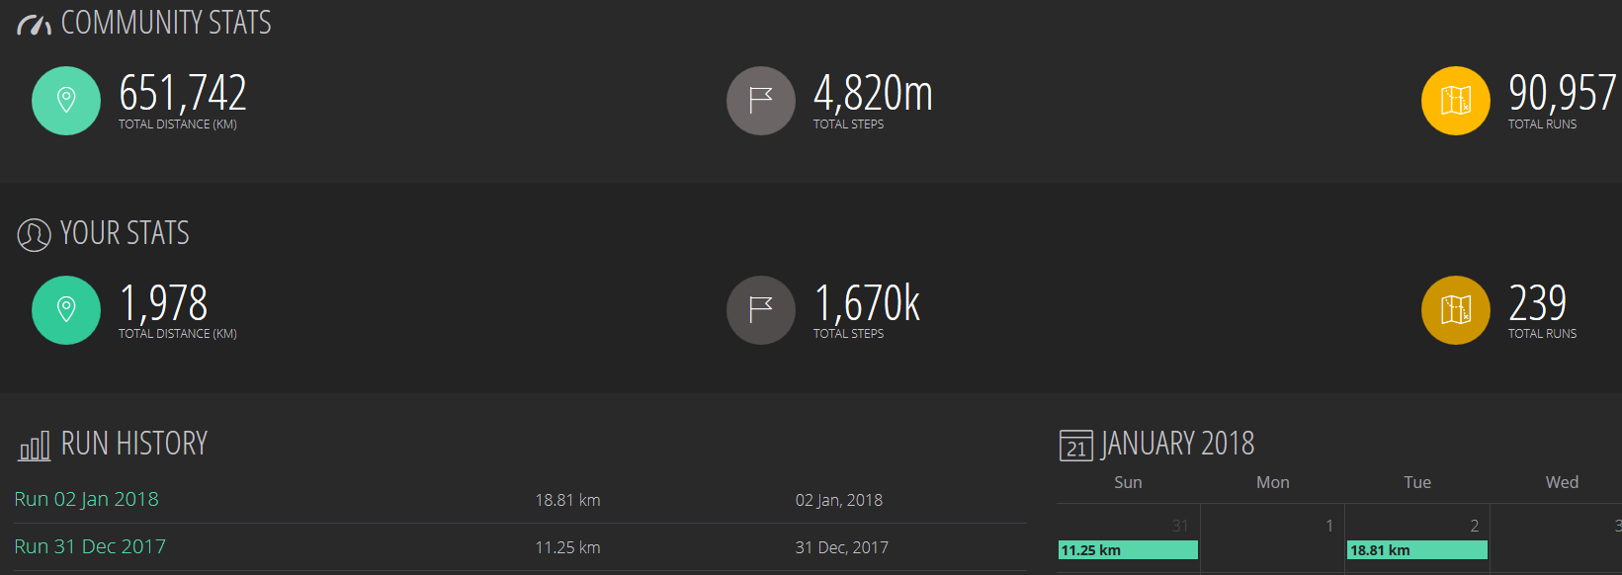Screen dimensions: 1622x575
Task: Select the 18.81 km calendar event bar
Action: 1417,550
